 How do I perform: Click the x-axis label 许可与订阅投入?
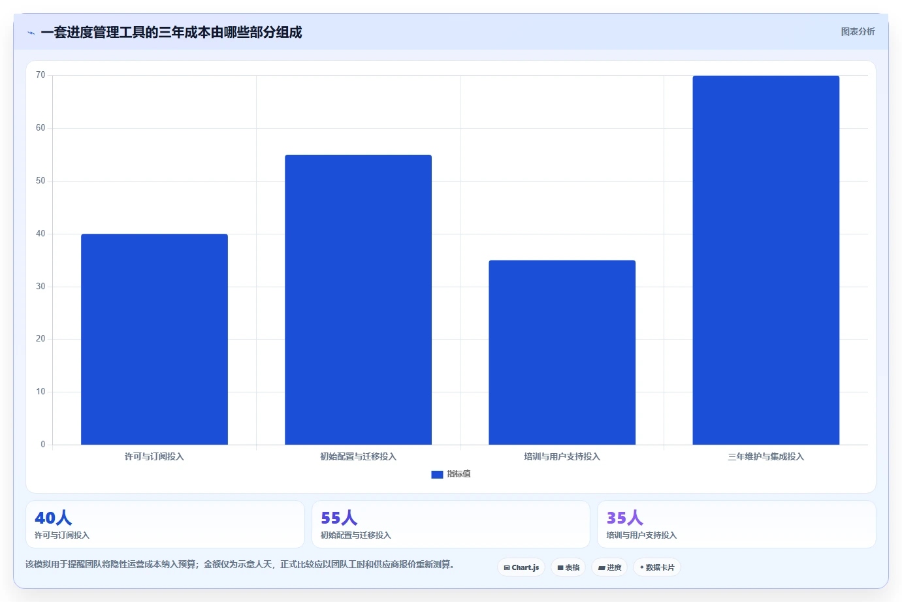pos(154,456)
